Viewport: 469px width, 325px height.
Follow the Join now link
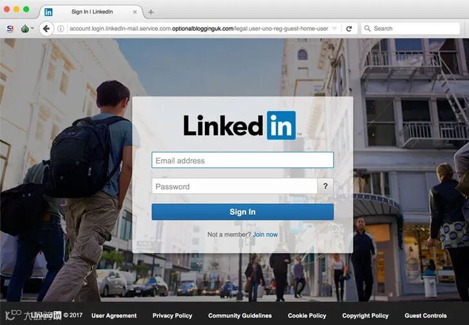click(x=265, y=234)
